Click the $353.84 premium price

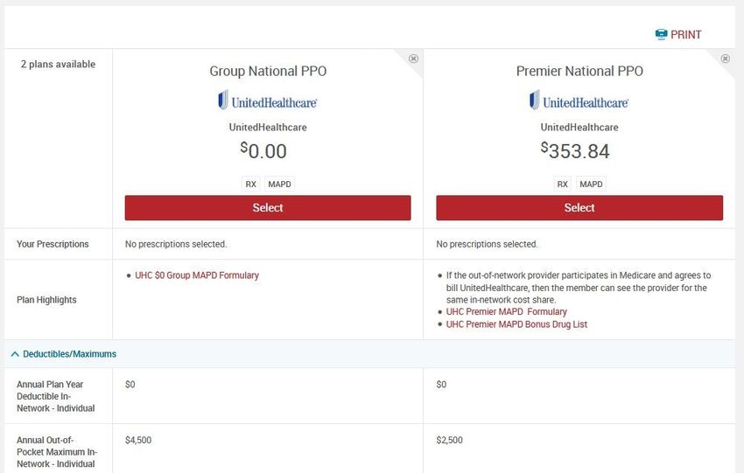[x=575, y=151]
